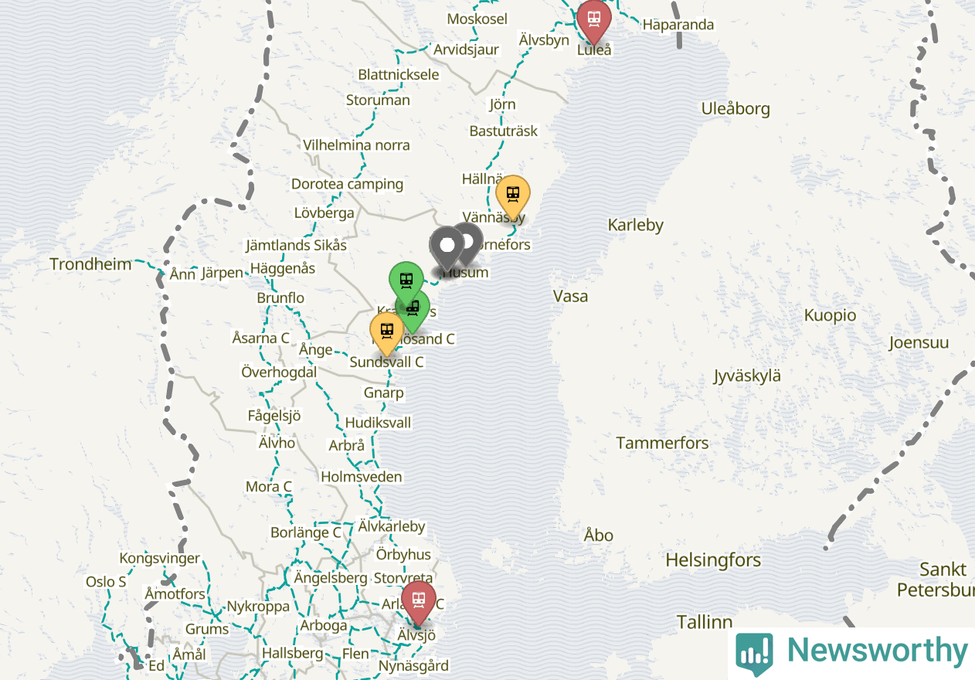The image size is (975, 680).
Task: Click the Borlänge C station label
Action: point(306,532)
